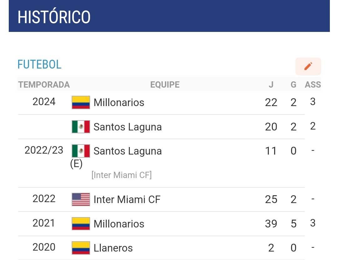
Task: Click Colombia flag beside Llaneros
Action: point(81,248)
